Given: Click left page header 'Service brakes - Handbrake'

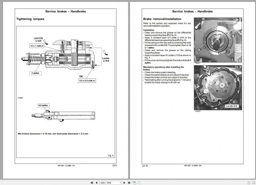Looking at the screenshot, I should (65, 11).
